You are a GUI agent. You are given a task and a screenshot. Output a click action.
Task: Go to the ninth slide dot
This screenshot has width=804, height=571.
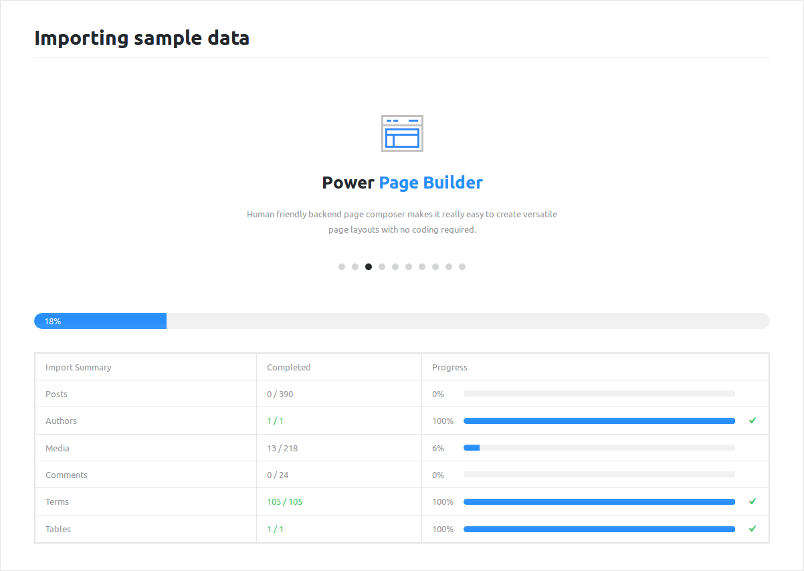click(449, 267)
